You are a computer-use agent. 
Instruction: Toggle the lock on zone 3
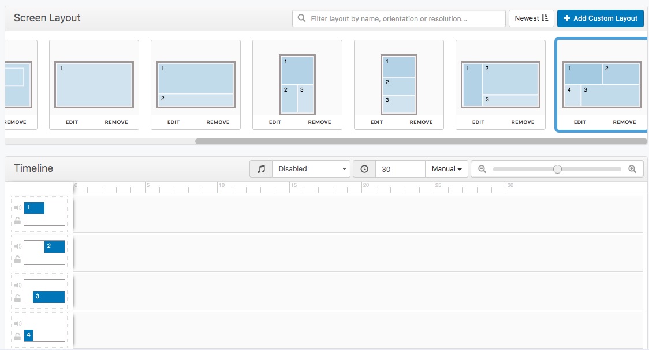pos(17,298)
